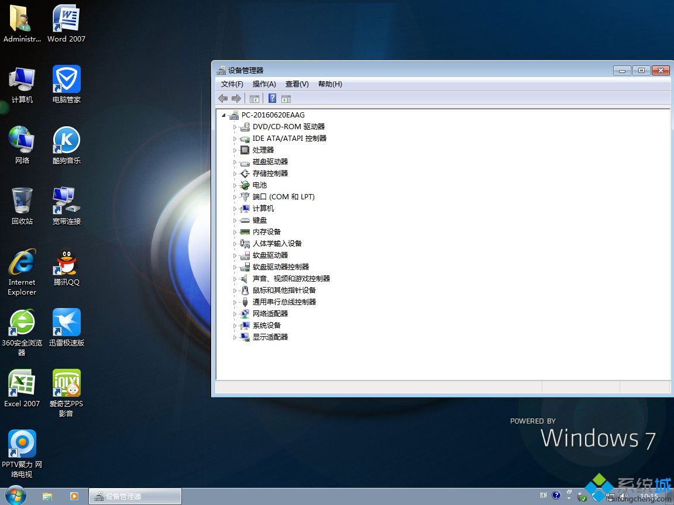
Task: Expand the 处理器 node
Action: [x=235, y=150]
